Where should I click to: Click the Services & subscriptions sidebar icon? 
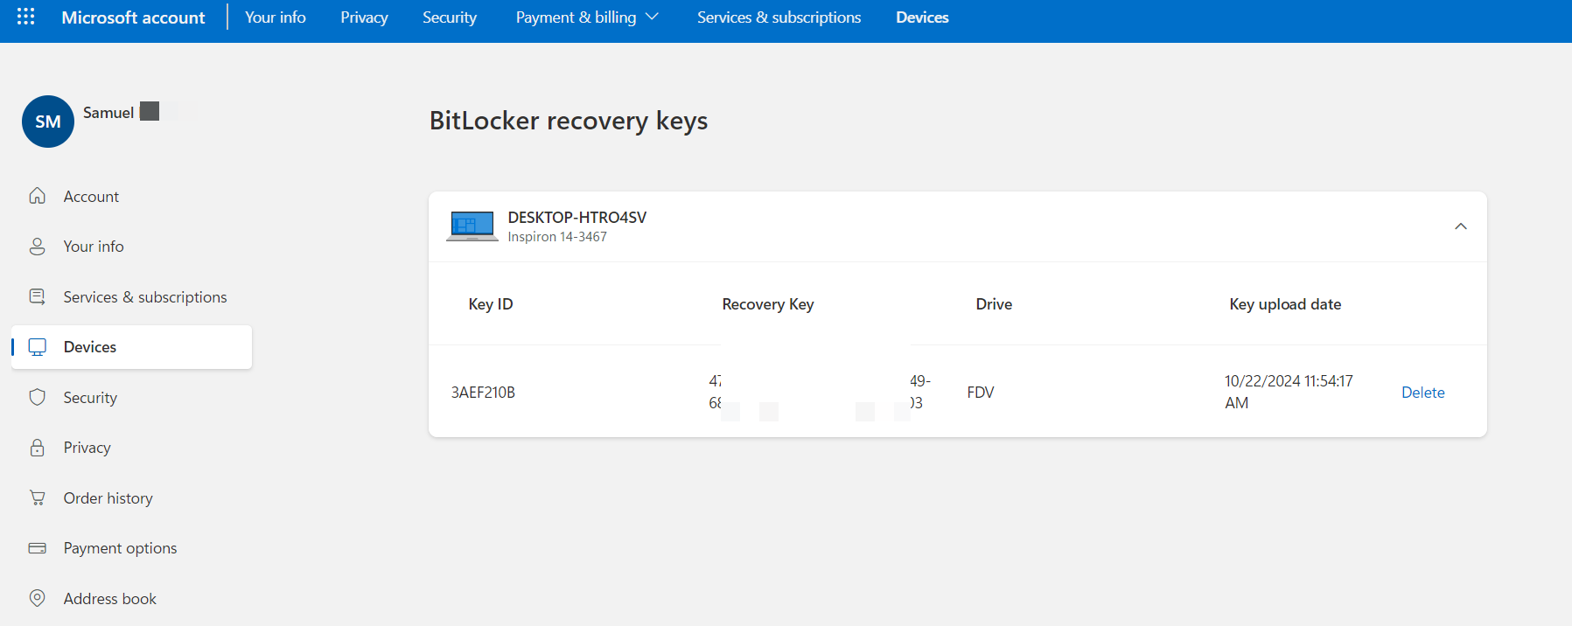[x=37, y=296]
